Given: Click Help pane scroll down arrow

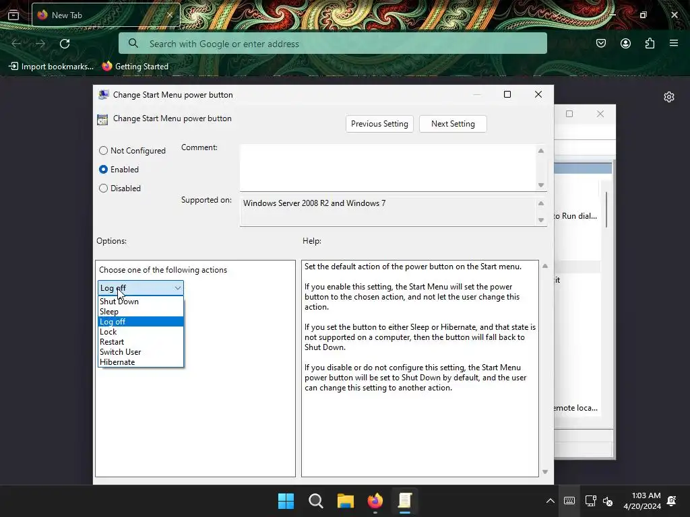Looking at the screenshot, I should [x=545, y=472].
